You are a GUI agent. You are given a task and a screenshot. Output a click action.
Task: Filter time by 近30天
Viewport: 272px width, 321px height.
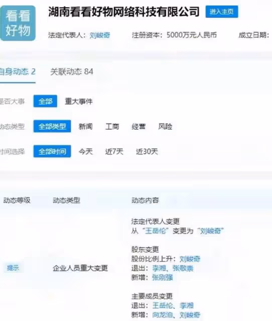coord(147,151)
